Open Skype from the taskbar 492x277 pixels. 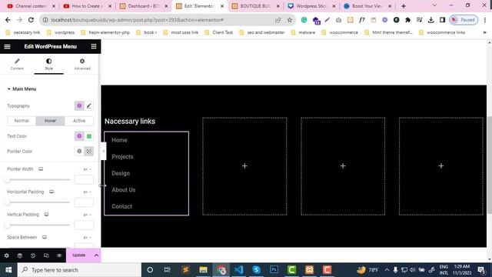pos(256,270)
